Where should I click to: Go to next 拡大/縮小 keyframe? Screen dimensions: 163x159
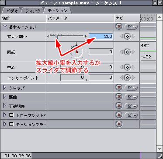point(133,37)
